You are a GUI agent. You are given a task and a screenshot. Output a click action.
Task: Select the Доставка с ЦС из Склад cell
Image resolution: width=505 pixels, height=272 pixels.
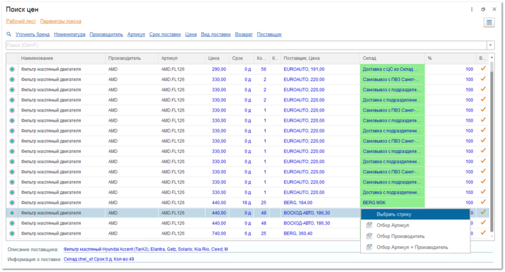(392, 69)
